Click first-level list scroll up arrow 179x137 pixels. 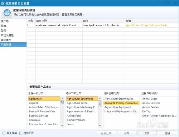(x=62, y=99)
